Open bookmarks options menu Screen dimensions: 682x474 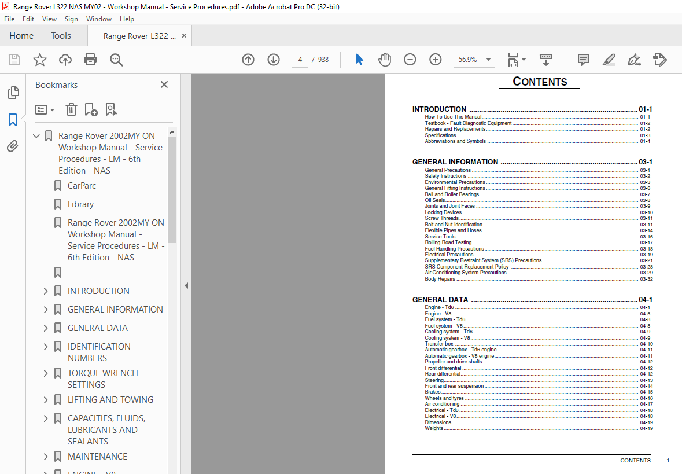pos(45,110)
